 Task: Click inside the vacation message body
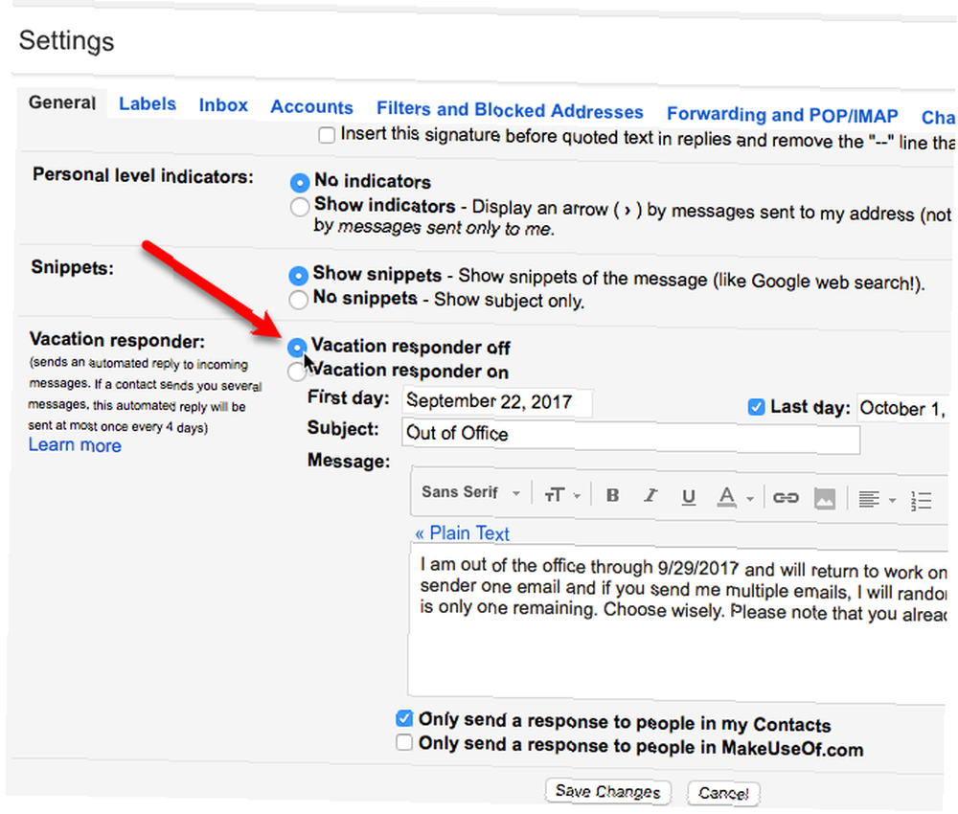pos(678,624)
